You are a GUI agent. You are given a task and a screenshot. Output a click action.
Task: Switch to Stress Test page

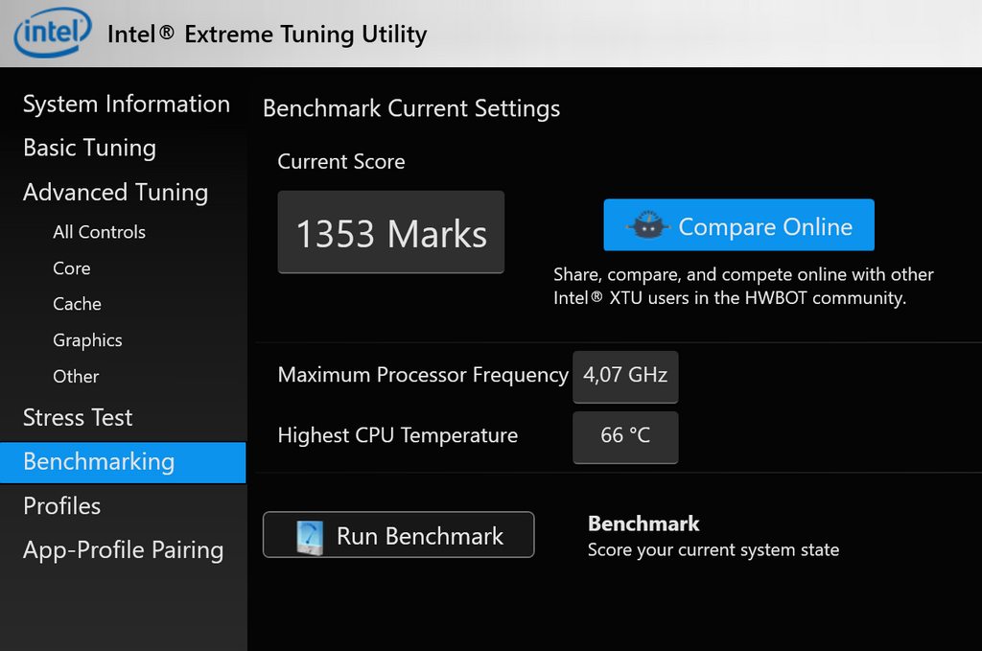78,417
